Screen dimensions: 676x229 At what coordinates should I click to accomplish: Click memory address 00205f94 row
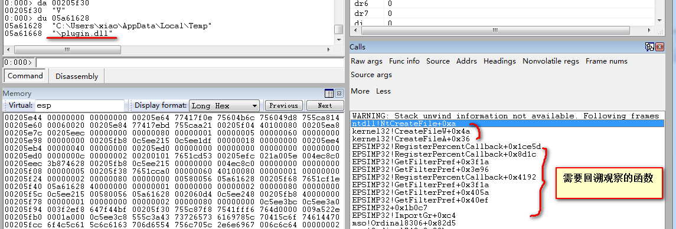pyautogui.click(x=172, y=209)
